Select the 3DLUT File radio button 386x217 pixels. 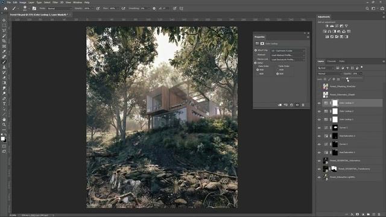[x=256, y=50]
